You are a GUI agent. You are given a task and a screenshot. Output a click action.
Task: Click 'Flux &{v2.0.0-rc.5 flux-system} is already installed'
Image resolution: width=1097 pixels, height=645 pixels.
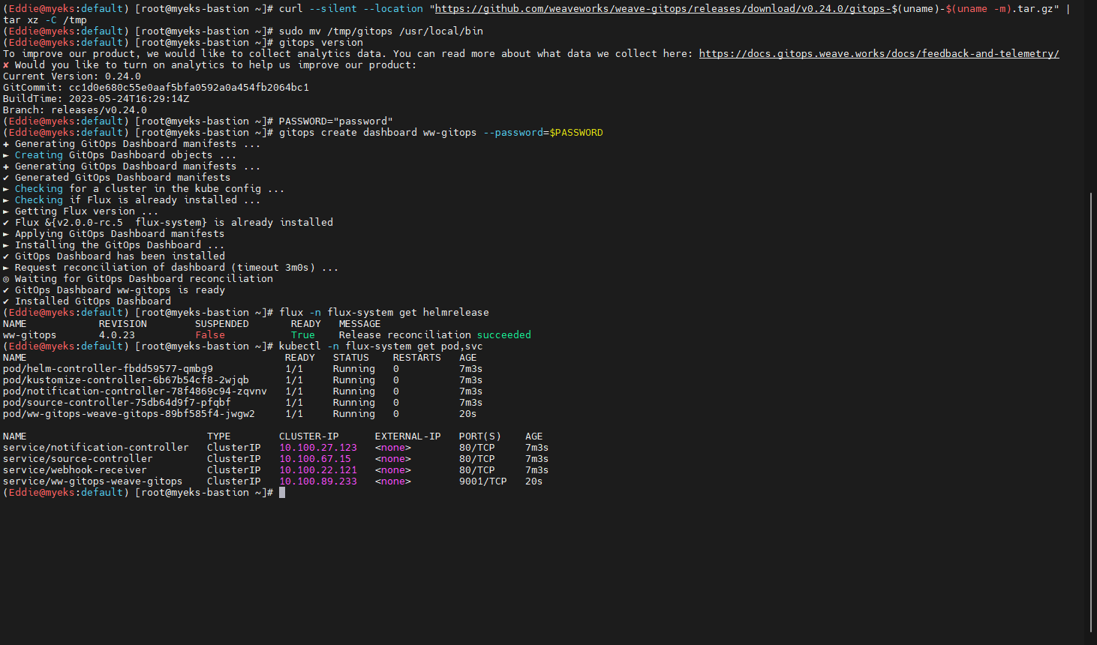coord(168,223)
